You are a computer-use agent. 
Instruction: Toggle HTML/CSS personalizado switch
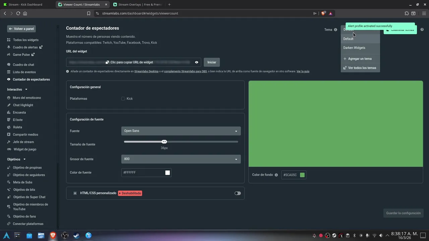point(238,193)
